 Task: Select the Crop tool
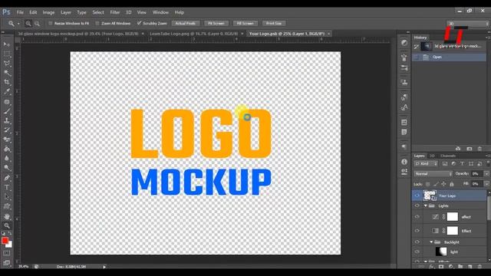coord(7,82)
